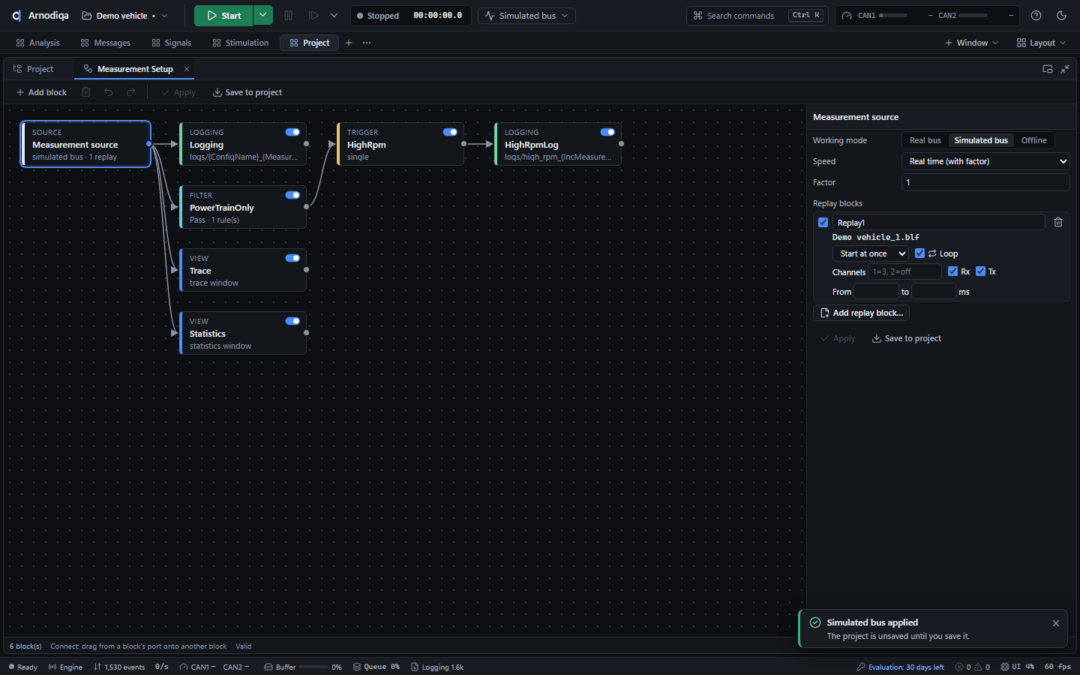Open the workspace tabs overflow menu
This screenshot has width=1080, height=675.
pyautogui.click(x=367, y=43)
